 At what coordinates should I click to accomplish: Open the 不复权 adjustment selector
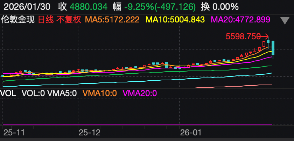click(68, 20)
